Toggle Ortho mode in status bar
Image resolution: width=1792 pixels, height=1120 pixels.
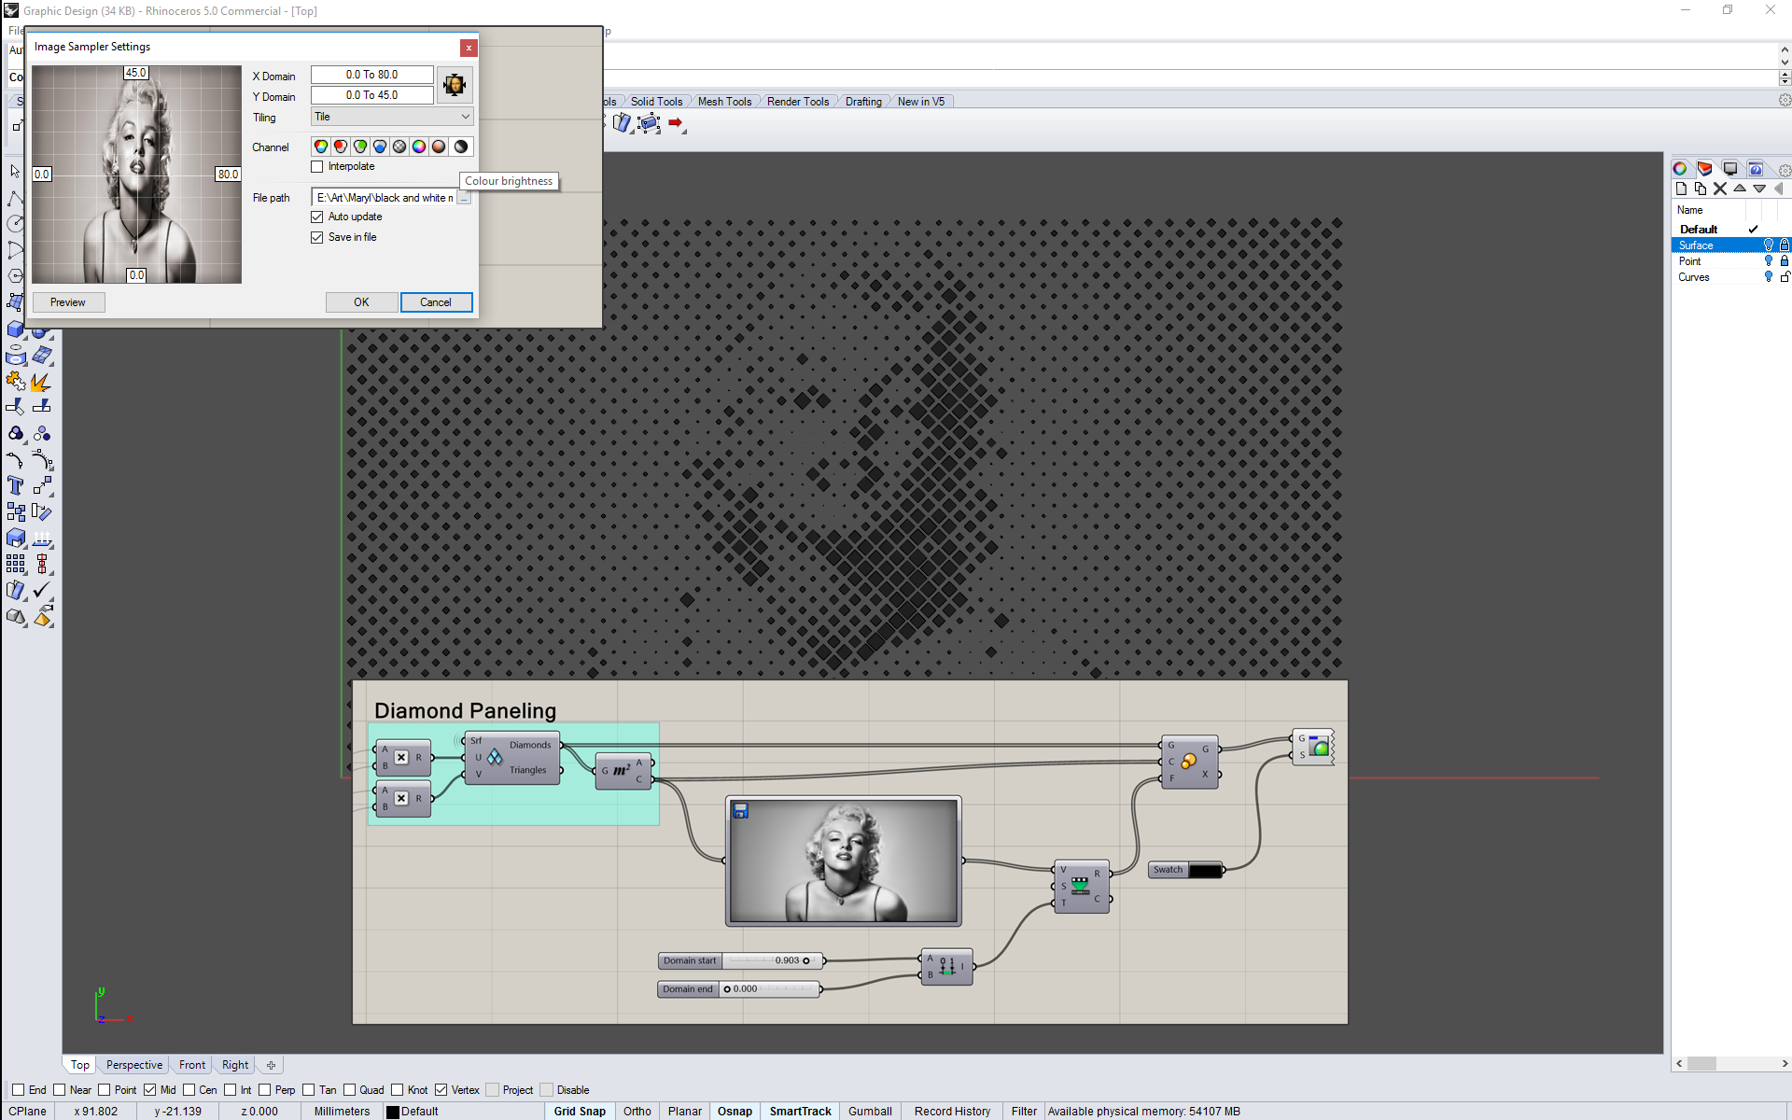[x=637, y=1112]
